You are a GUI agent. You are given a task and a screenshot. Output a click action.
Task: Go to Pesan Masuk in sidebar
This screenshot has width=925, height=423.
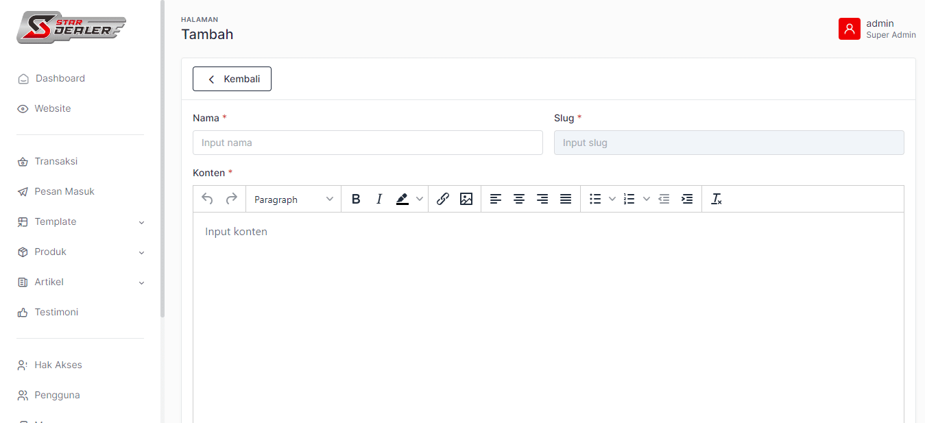64,191
